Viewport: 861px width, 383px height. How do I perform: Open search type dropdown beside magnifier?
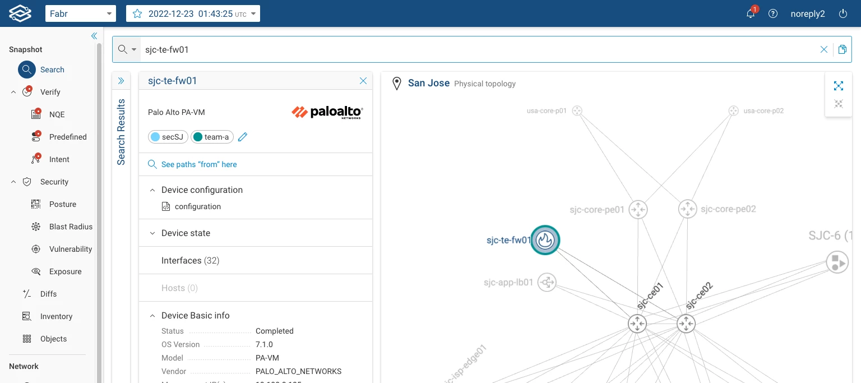coord(134,49)
